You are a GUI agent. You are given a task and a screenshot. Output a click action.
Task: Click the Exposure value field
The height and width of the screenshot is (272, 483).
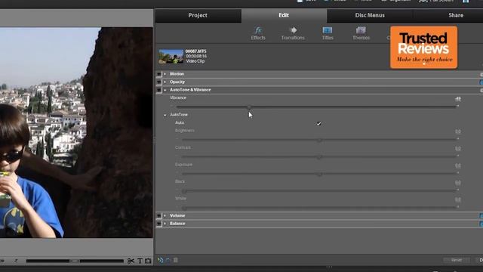[458, 165]
